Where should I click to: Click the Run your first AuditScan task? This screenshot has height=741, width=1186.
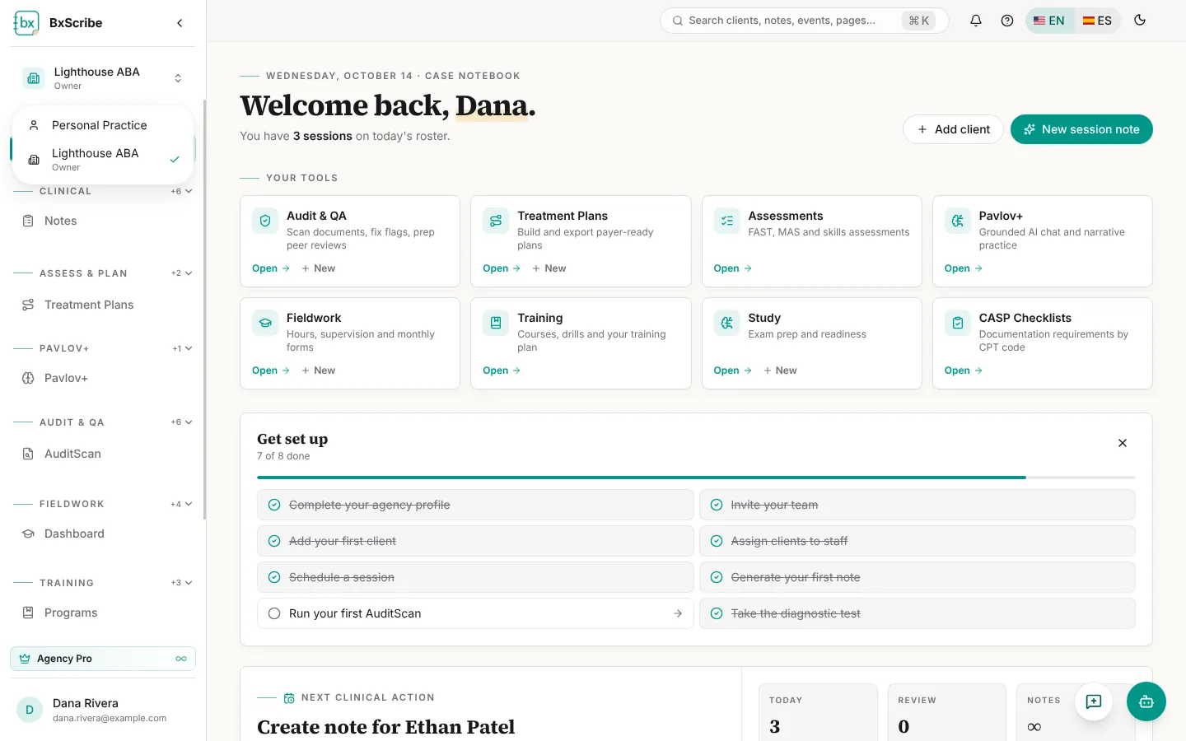(475, 613)
